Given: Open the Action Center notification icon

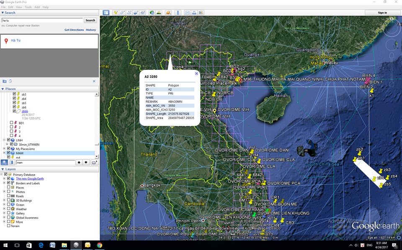Looking at the screenshot, I should 394,245.
